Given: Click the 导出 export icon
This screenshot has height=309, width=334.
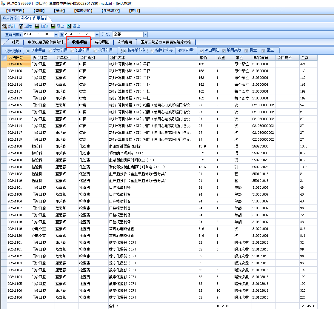Looking at the screenshot, I should [x=53, y=26].
